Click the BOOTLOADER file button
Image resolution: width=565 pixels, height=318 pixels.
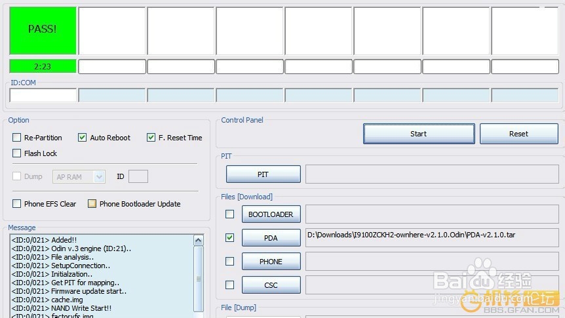click(271, 214)
